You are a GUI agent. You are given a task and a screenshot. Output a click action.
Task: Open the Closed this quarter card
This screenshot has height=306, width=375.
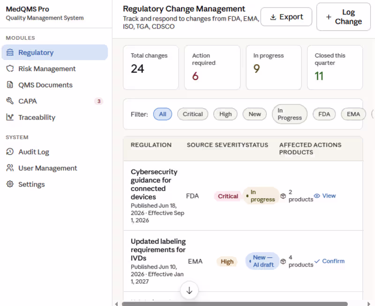point(335,67)
